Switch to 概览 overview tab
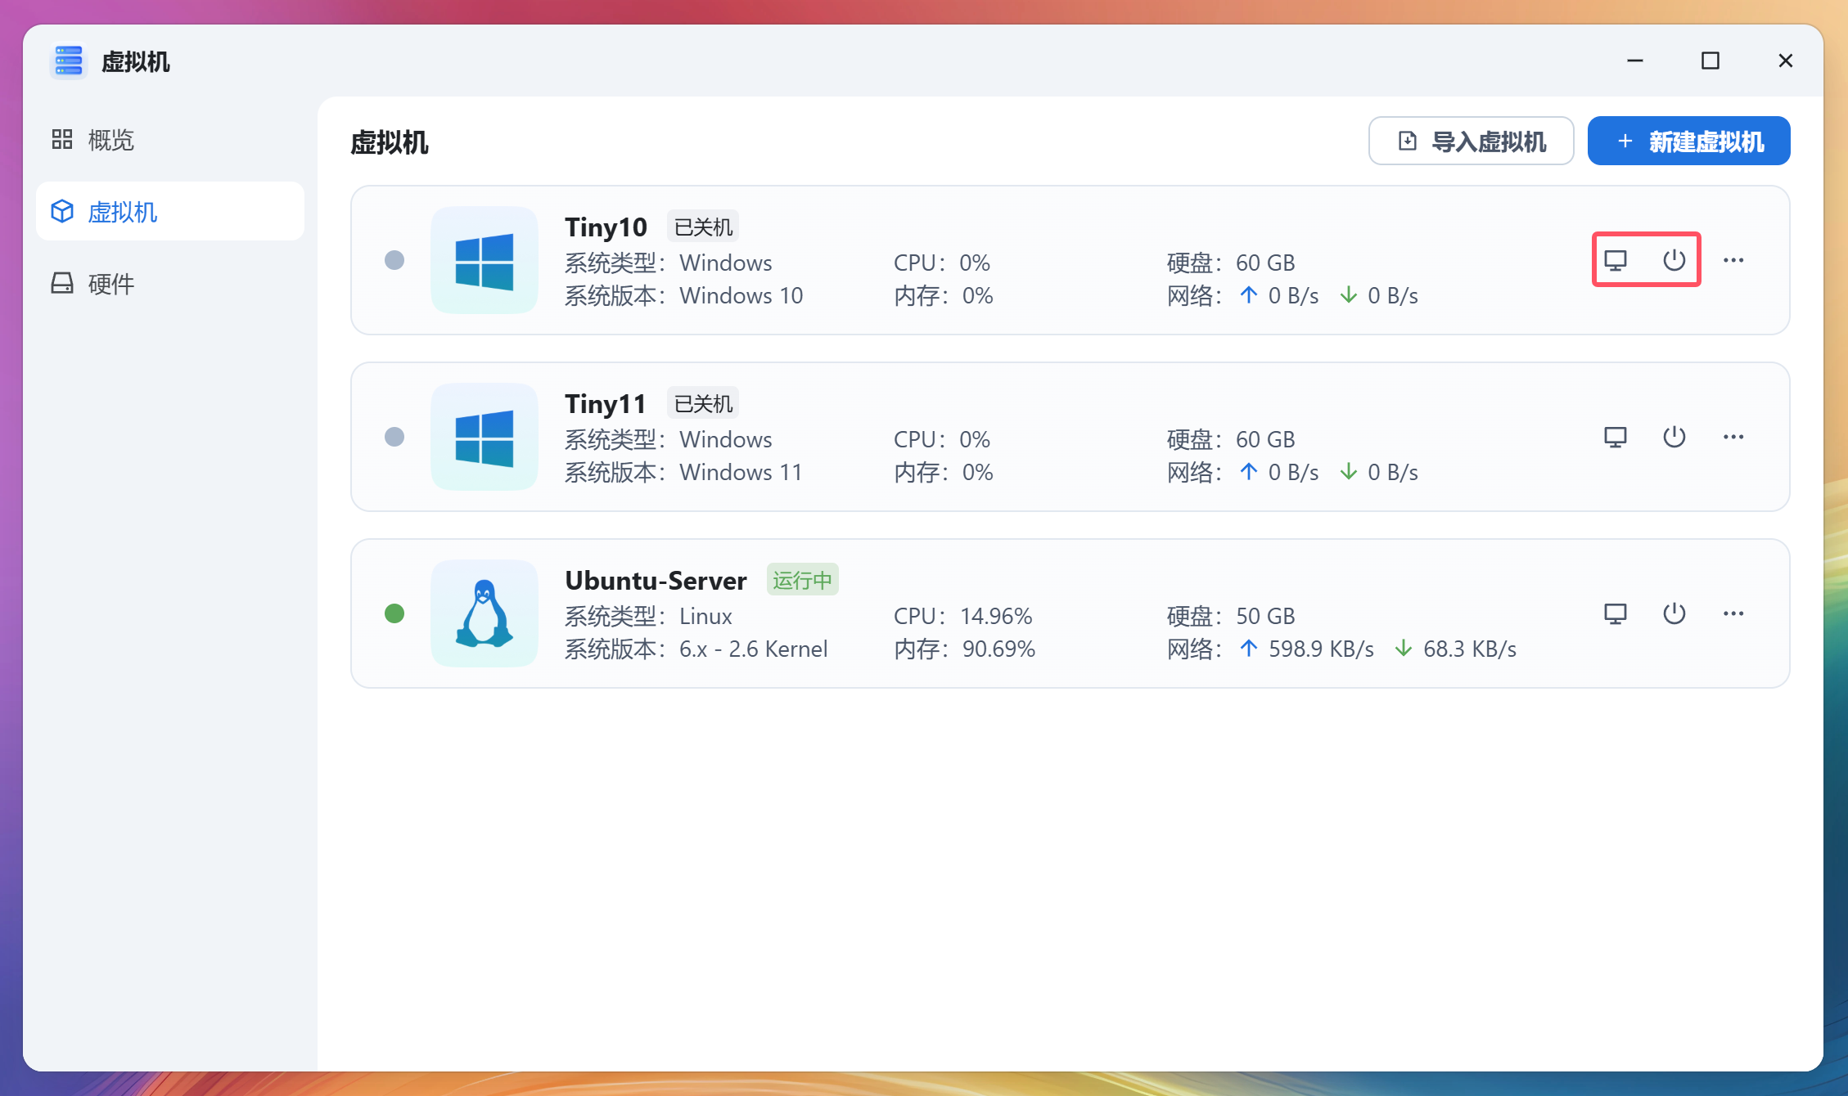 (x=110, y=140)
